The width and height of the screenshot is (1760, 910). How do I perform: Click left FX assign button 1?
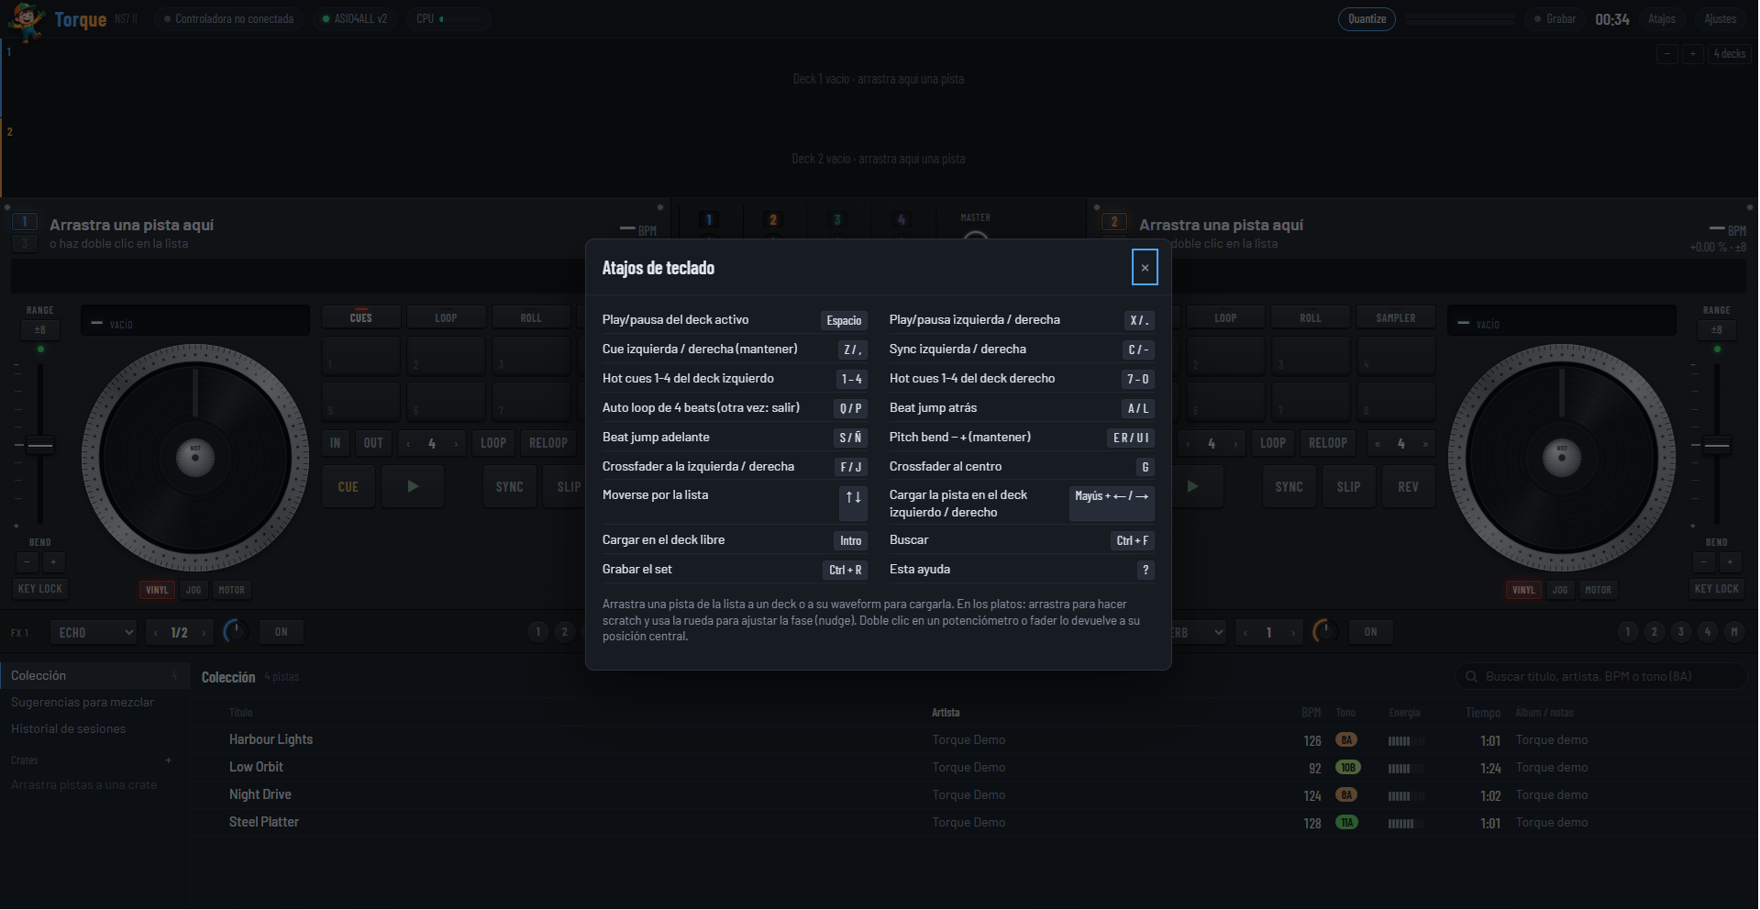538,631
